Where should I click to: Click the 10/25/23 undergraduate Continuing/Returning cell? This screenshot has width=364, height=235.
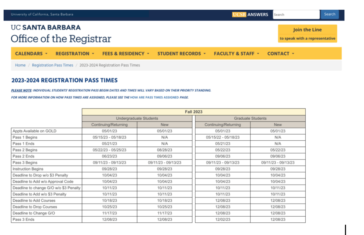point(110,207)
